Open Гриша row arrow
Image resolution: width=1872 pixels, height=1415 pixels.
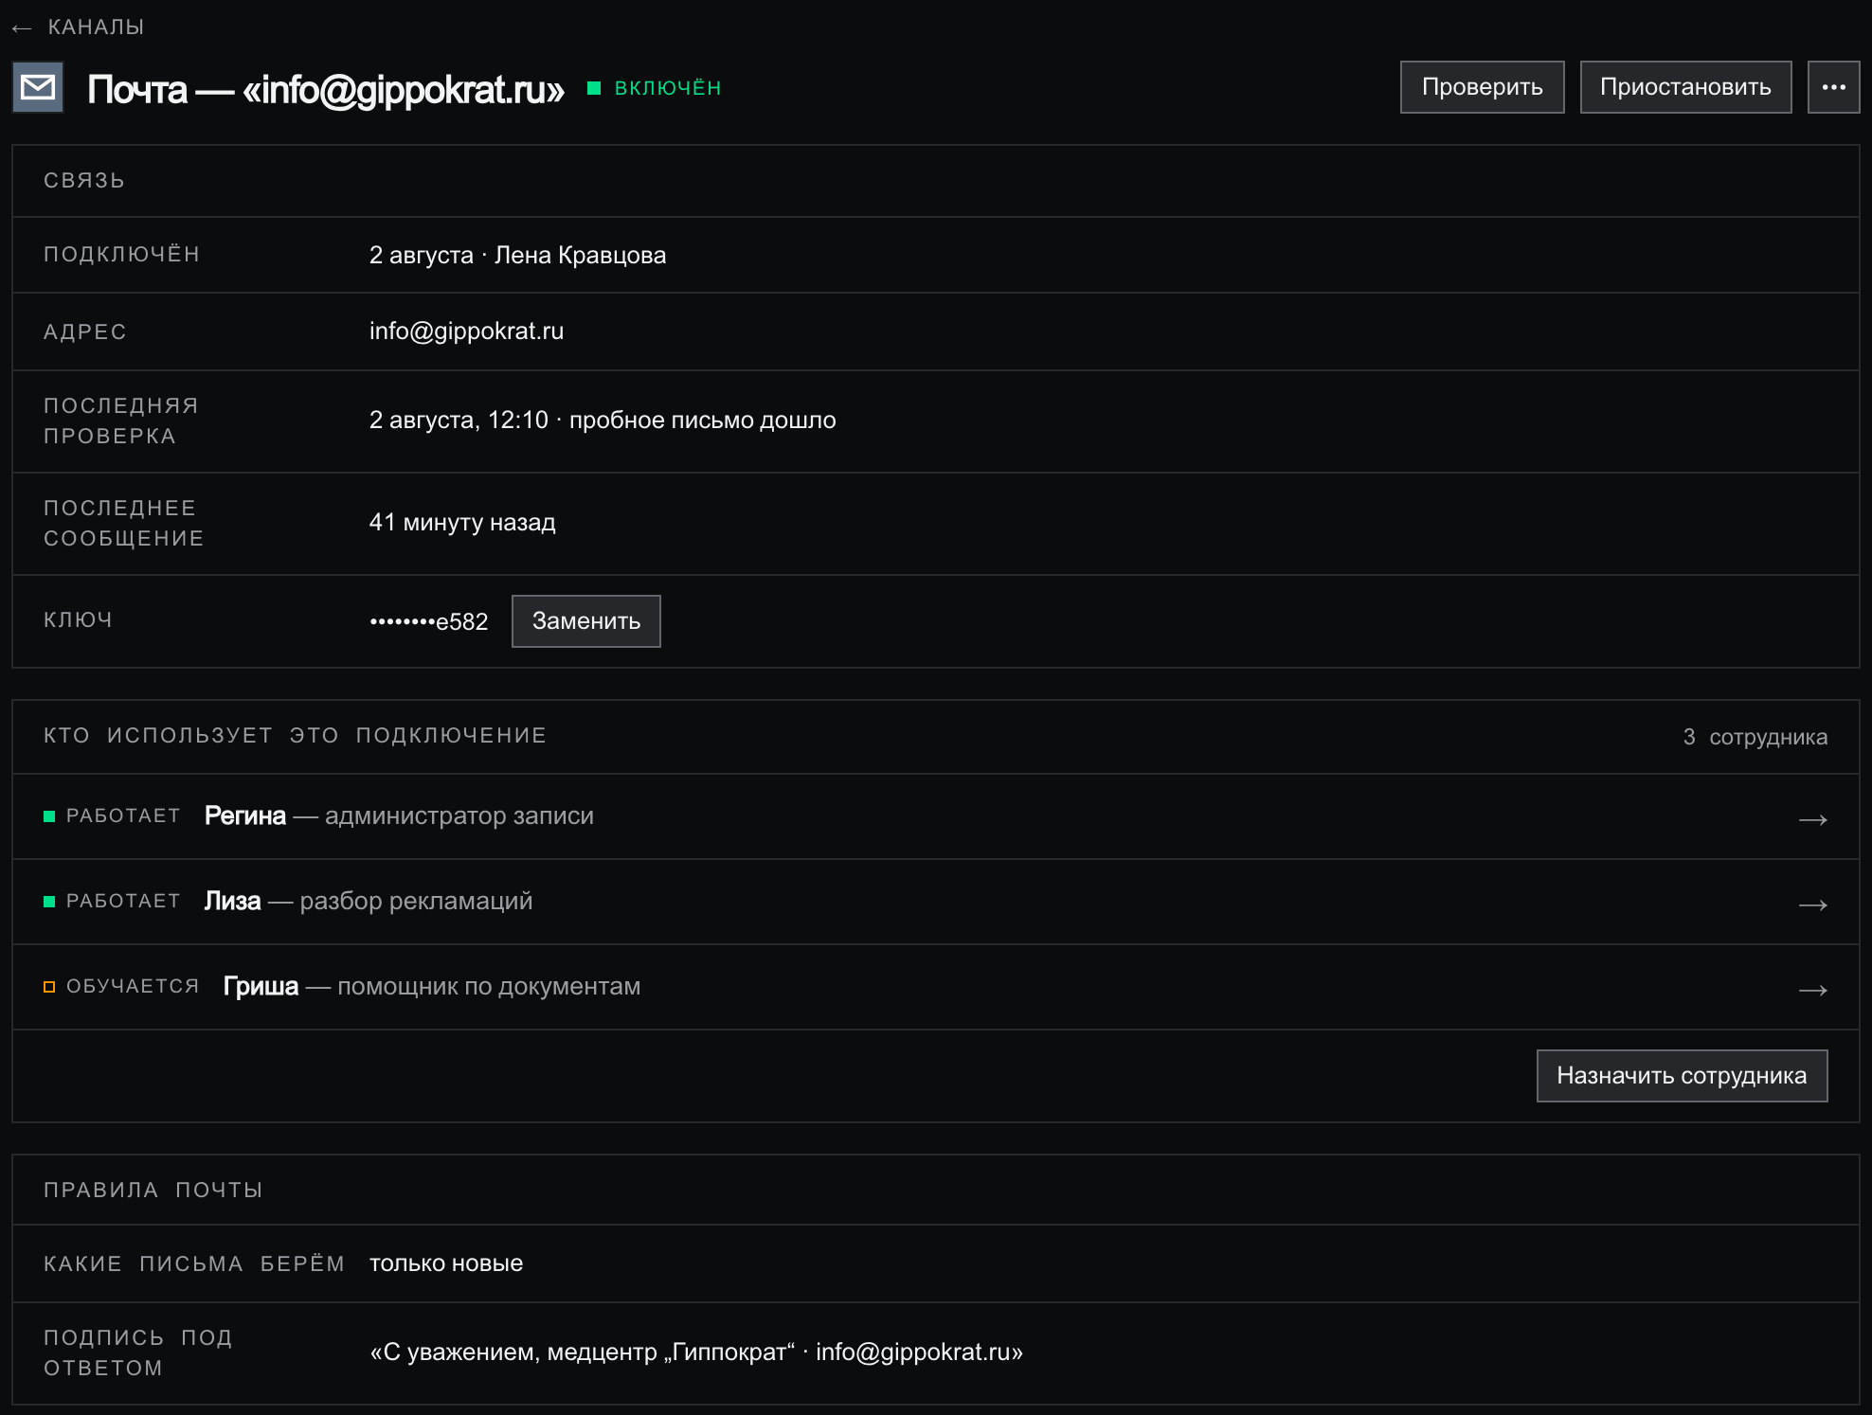point(1812,990)
